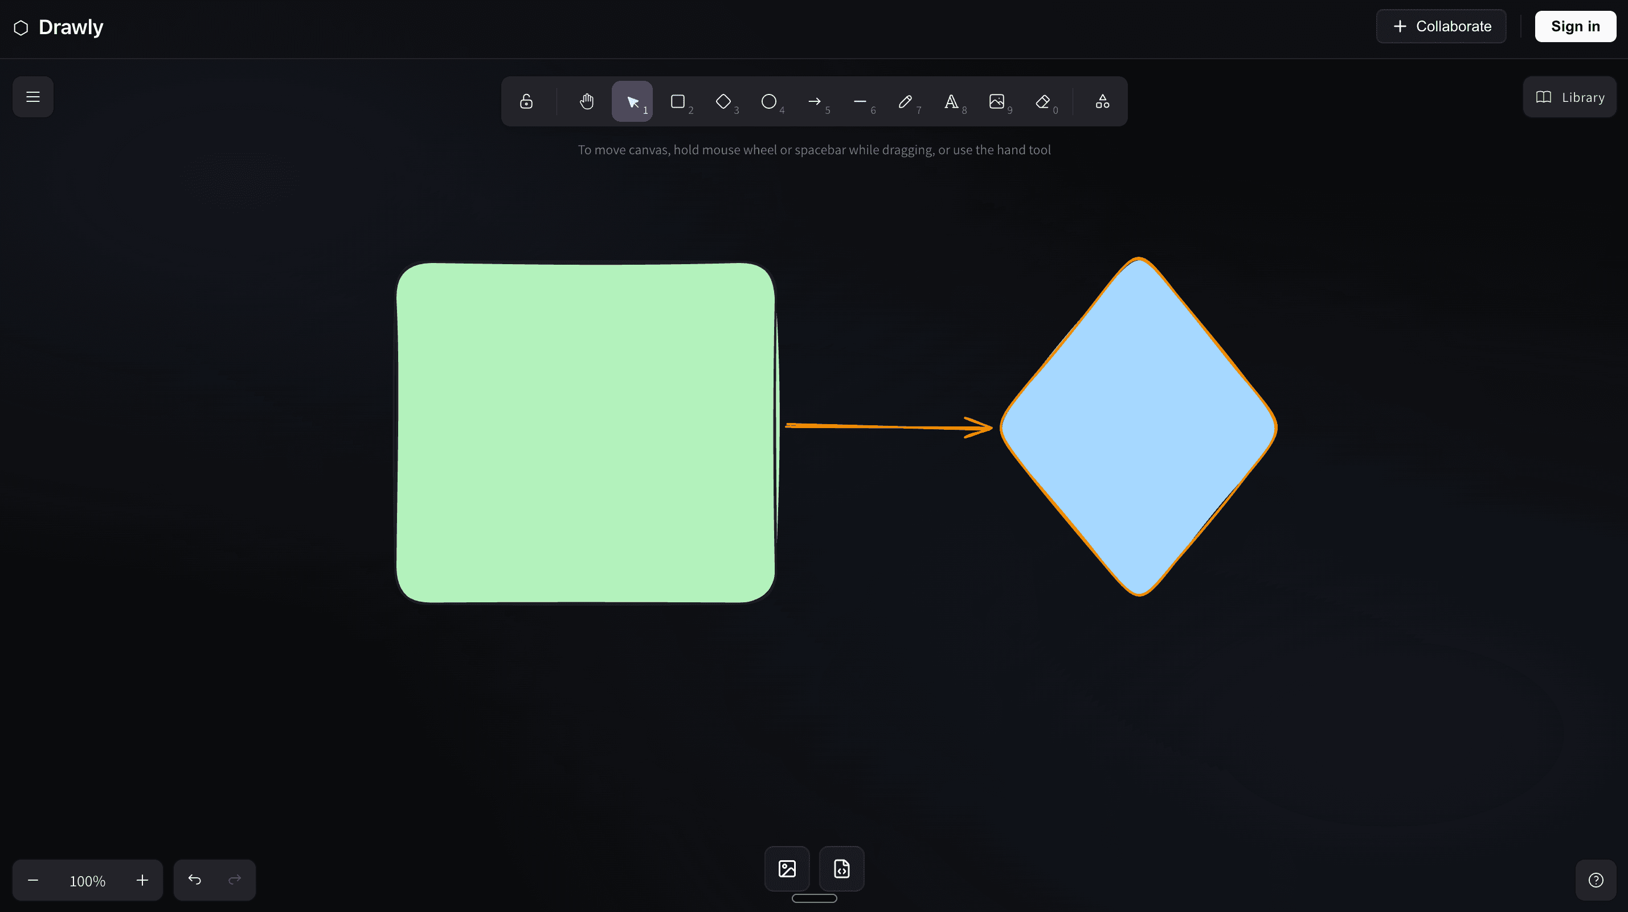Reset zoom via the 100% label

click(87, 881)
